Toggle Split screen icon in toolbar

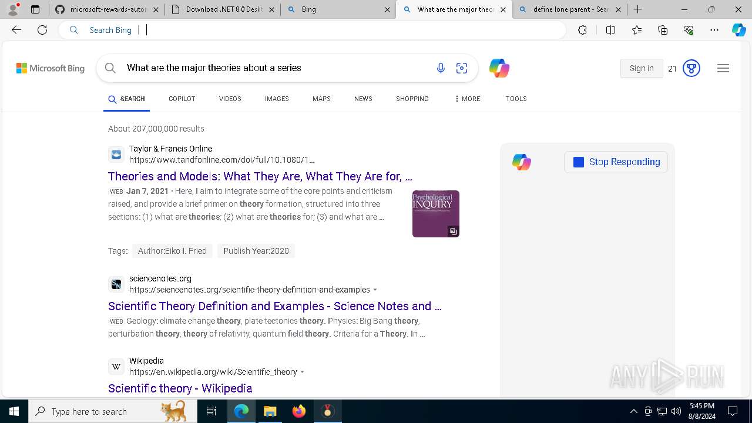click(x=610, y=30)
